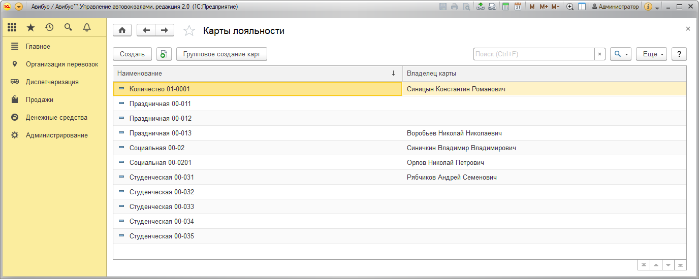Open the calculator icon in title bar
Image resolution: width=699 pixels, height=279 pixels.
coord(505,7)
